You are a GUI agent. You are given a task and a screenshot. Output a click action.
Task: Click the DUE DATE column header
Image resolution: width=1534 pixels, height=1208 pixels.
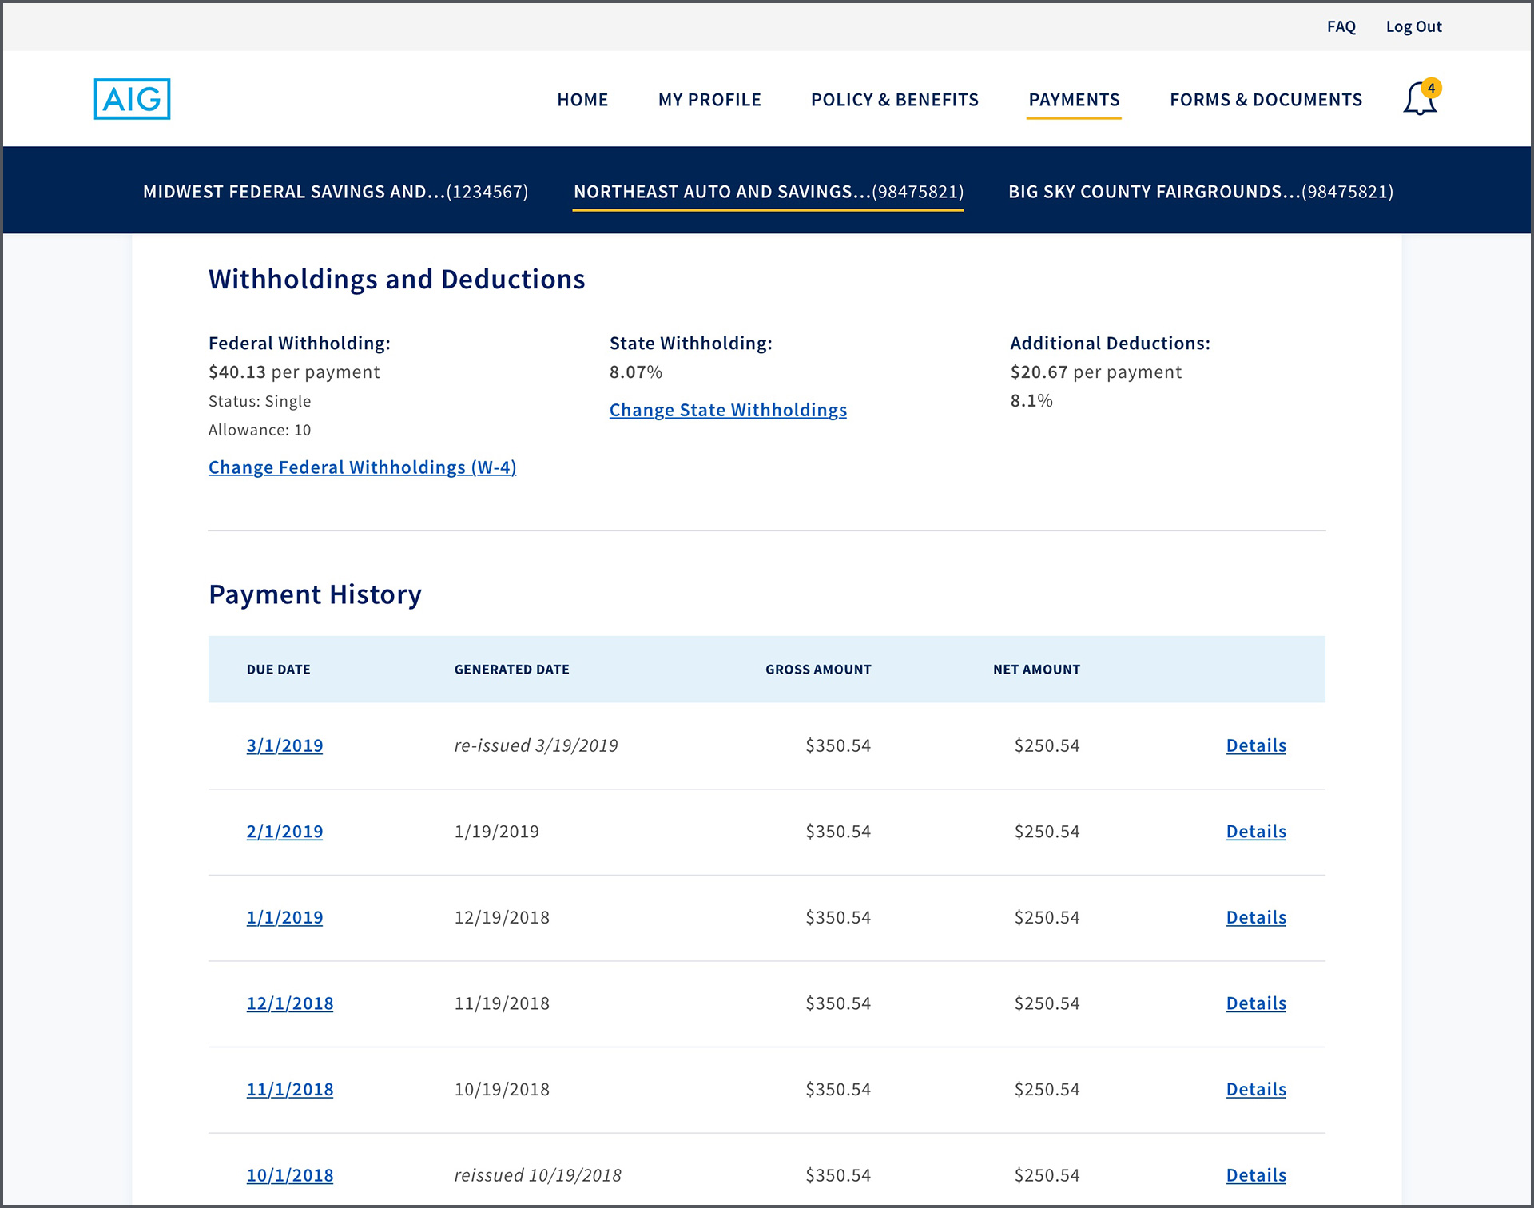point(278,670)
